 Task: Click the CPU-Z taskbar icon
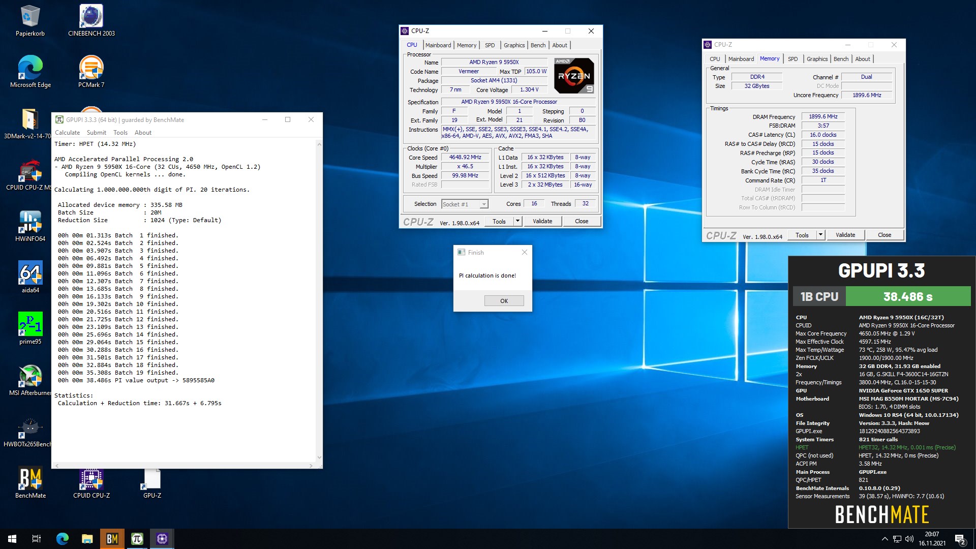[x=162, y=539]
